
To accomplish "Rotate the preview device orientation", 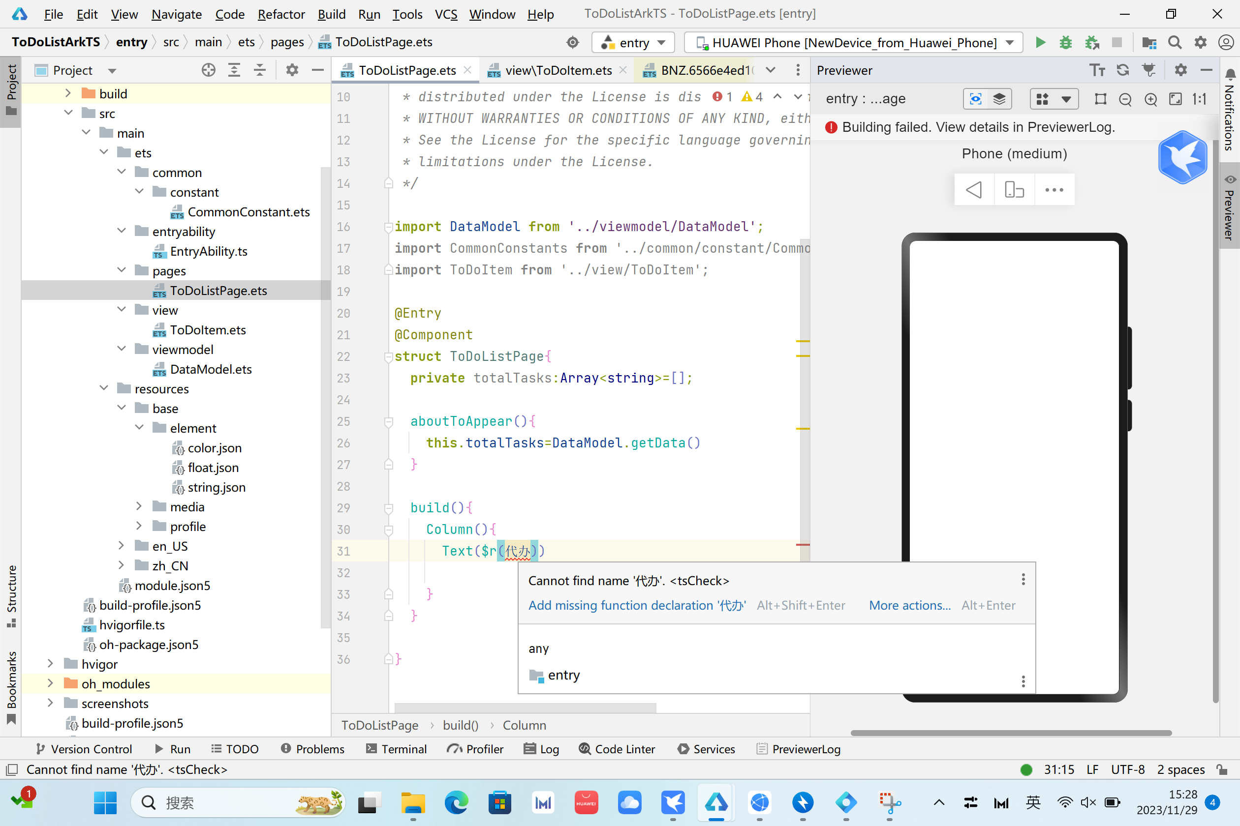I will tap(1014, 190).
